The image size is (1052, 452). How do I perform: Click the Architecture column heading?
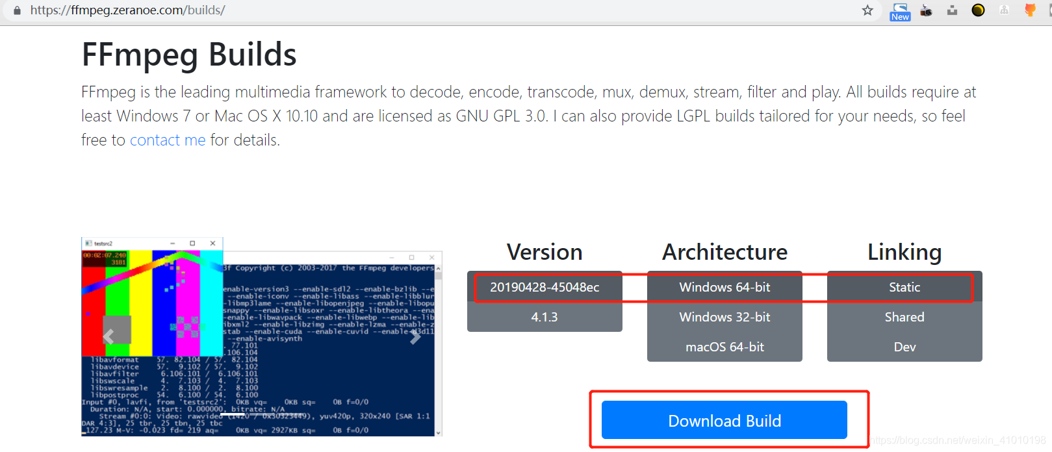click(725, 252)
